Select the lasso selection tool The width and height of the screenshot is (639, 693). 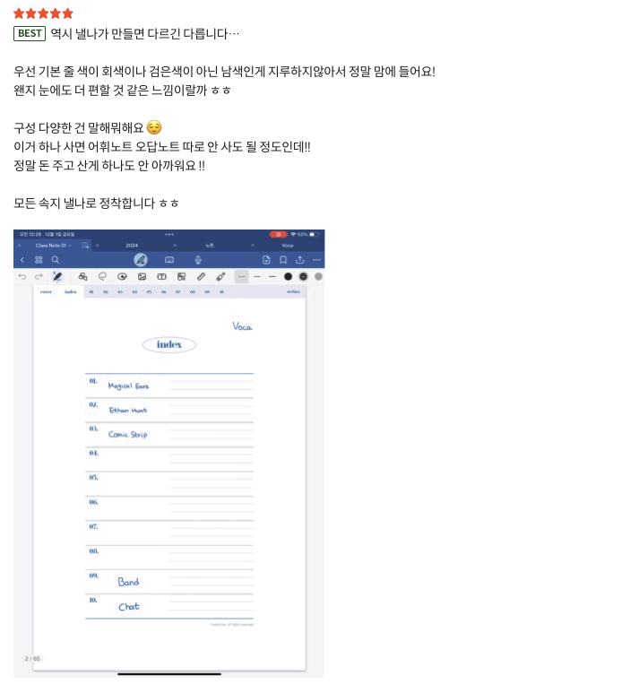[102, 277]
